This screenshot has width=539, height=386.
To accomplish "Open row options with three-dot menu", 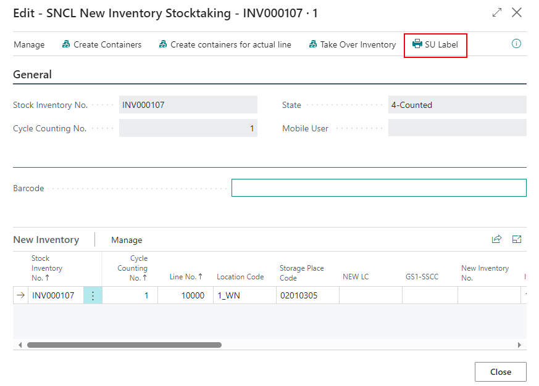I will [x=93, y=296].
